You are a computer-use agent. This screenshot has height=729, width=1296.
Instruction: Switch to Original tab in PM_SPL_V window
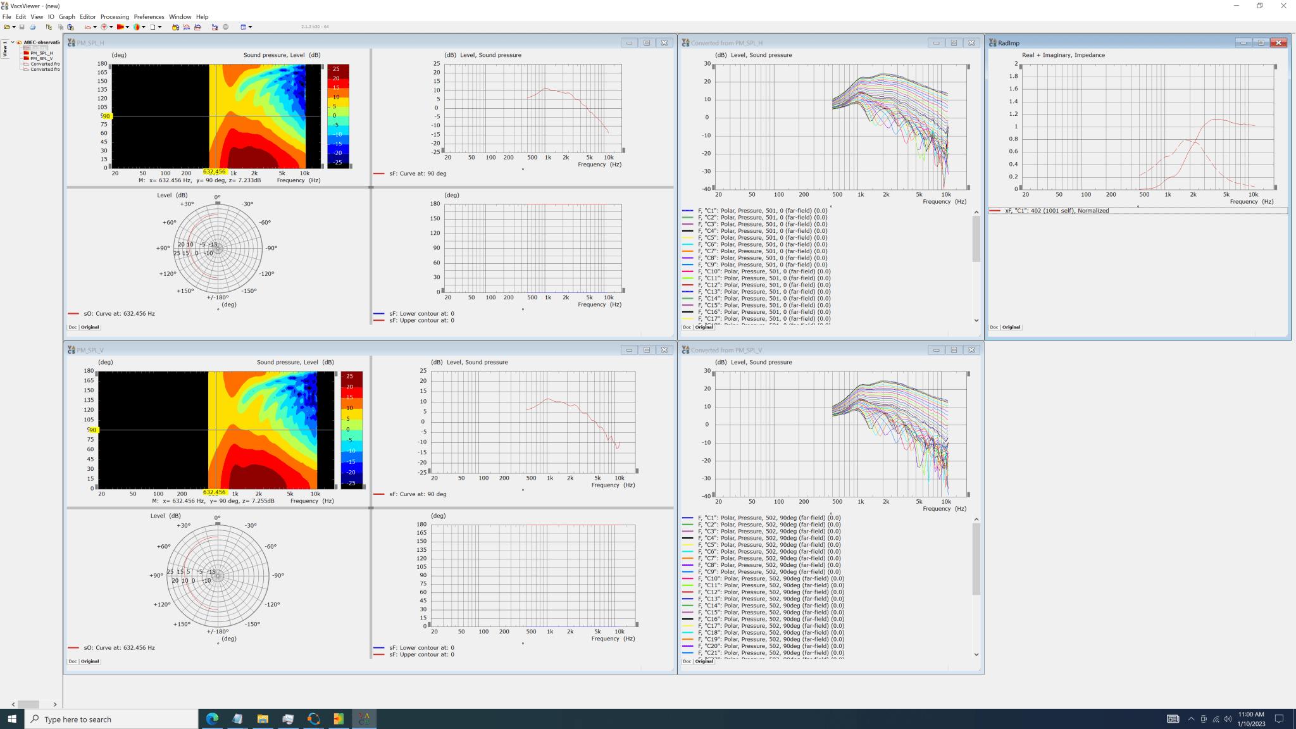[x=90, y=661]
